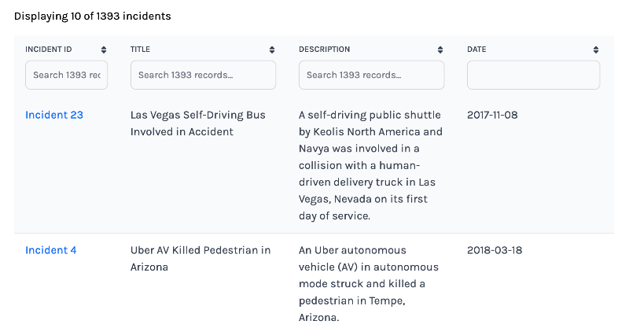Click sort arrows in Description column
Screen dimensions: 629x328
[440, 50]
